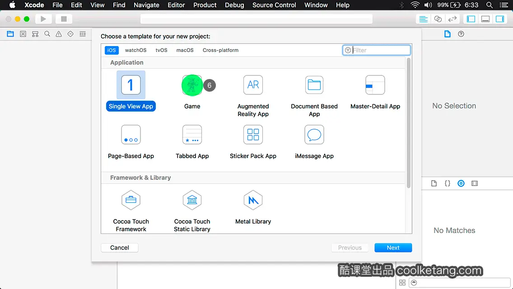Viewport: 513px width, 289px height.
Task: Open Spotlight search in menu bar
Action: [490, 5]
